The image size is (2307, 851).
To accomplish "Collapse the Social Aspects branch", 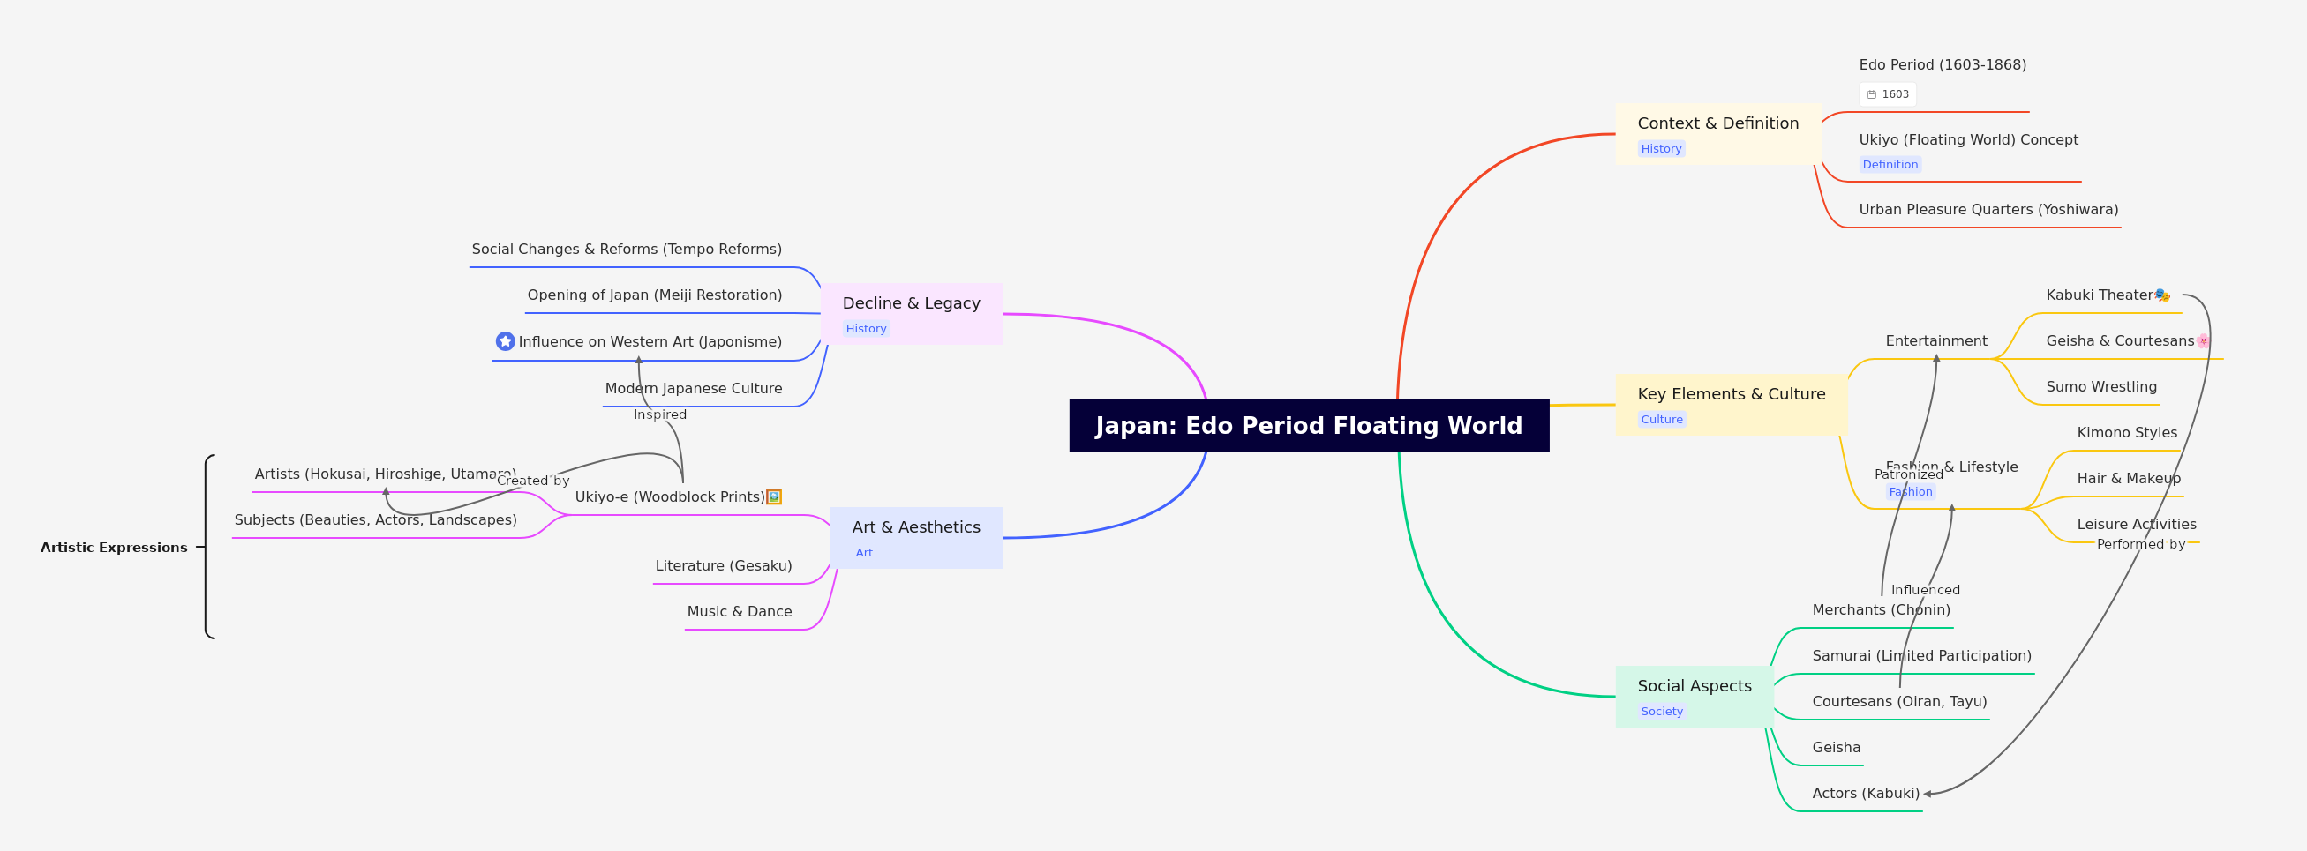I will pyautogui.click(x=1694, y=685).
